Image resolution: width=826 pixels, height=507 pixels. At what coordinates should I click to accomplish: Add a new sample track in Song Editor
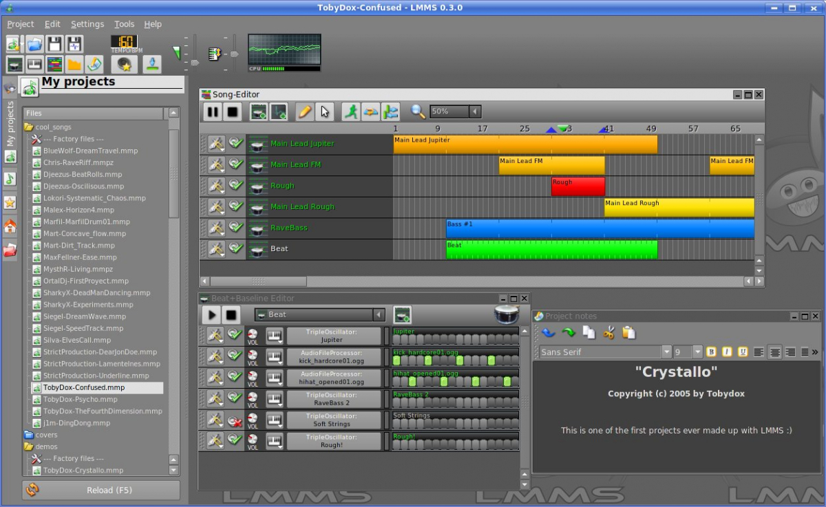279,111
